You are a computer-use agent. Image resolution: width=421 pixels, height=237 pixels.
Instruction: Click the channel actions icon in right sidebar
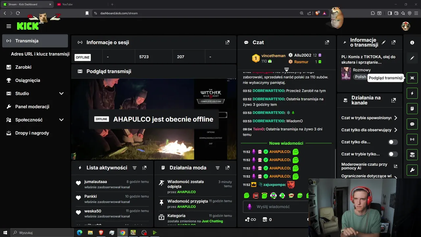(x=412, y=155)
